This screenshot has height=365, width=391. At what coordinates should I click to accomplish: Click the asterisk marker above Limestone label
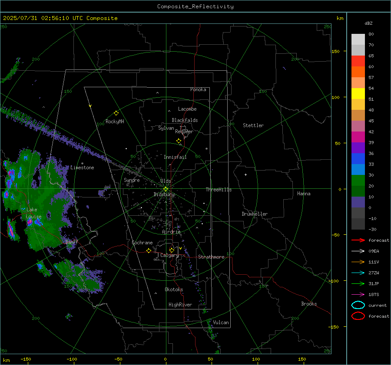point(82,164)
